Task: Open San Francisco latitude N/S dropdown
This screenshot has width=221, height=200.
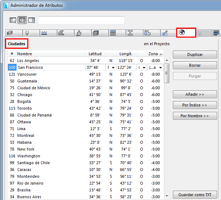Action: (x=111, y=67)
